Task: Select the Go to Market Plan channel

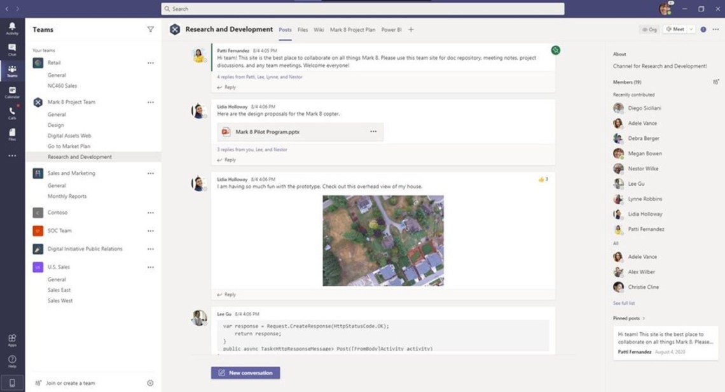Action: [69, 146]
